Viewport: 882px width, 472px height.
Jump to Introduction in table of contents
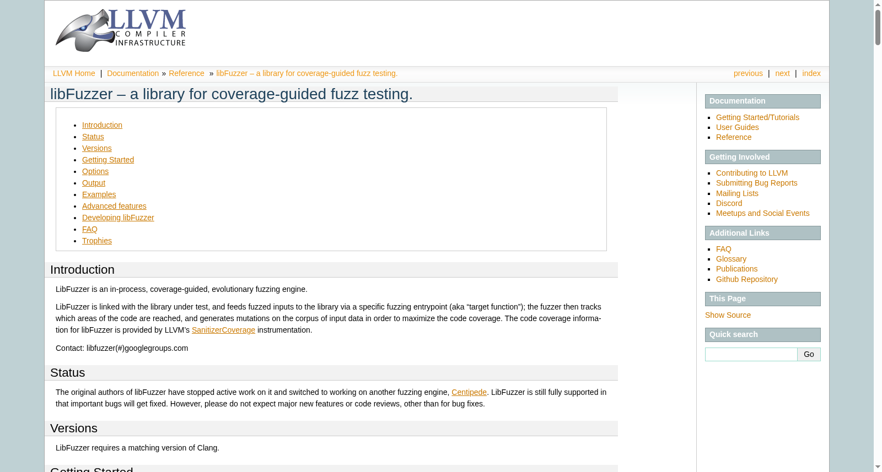[102, 125]
